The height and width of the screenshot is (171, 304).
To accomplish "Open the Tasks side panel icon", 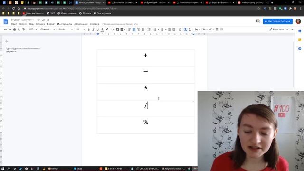I will click(300, 48).
